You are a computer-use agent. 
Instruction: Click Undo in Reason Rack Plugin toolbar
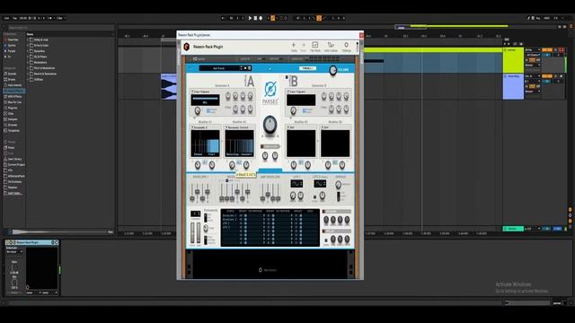click(x=294, y=47)
